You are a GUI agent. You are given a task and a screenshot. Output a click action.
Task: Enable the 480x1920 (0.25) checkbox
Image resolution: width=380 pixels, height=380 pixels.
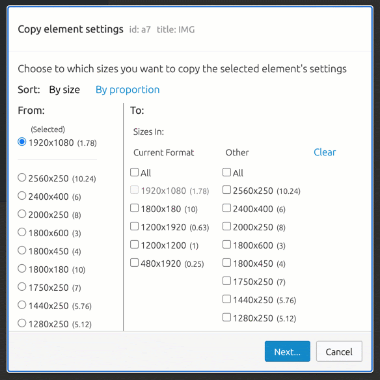coord(134,263)
